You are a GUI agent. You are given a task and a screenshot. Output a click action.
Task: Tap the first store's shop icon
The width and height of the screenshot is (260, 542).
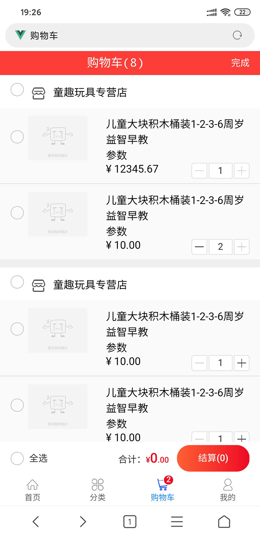(x=38, y=93)
